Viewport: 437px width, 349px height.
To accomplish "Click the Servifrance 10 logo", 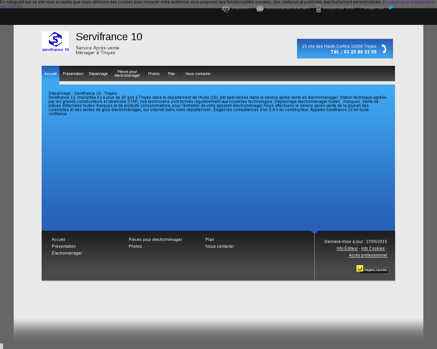I will pos(55,42).
